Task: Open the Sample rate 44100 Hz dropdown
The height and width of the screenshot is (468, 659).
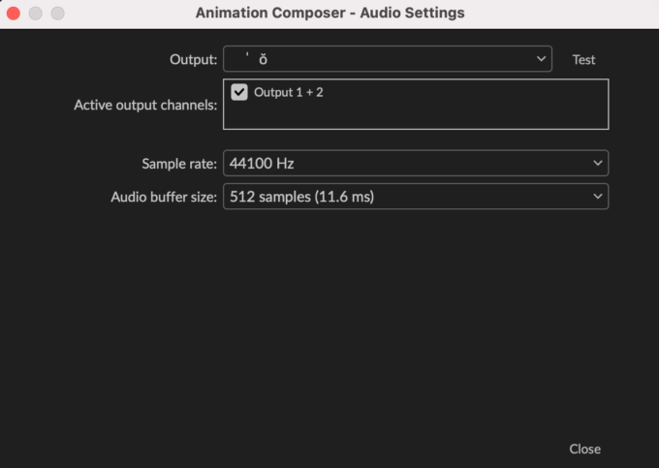Action: [x=416, y=163]
